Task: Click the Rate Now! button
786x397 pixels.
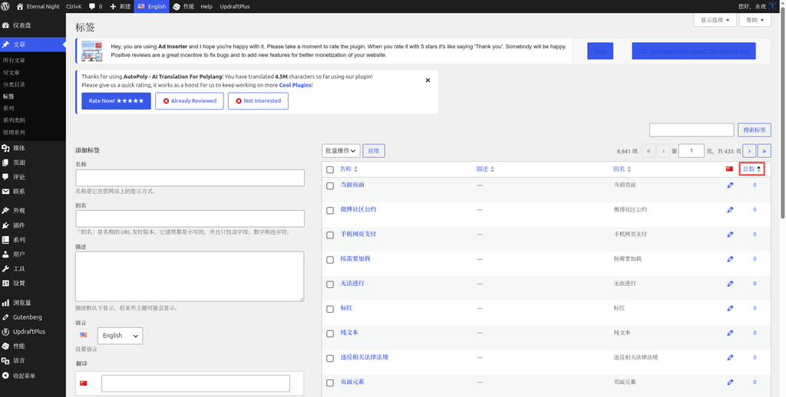Action: pos(117,100)
